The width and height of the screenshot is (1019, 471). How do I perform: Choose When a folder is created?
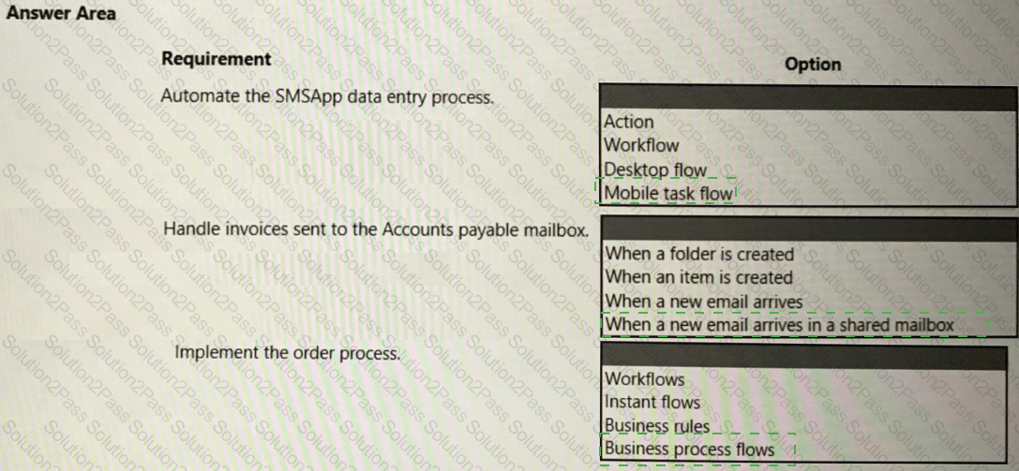[700, 254]
